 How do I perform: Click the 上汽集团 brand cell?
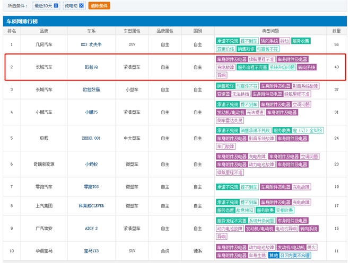click(44, 206)
